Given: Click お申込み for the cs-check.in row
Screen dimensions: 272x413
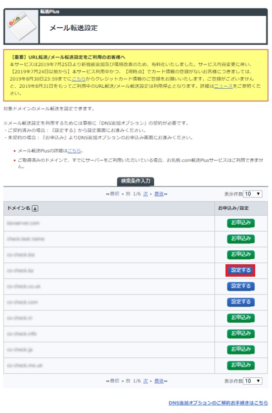Looking at the screenshot, I should pyautogui.click(x=241, y=318).
